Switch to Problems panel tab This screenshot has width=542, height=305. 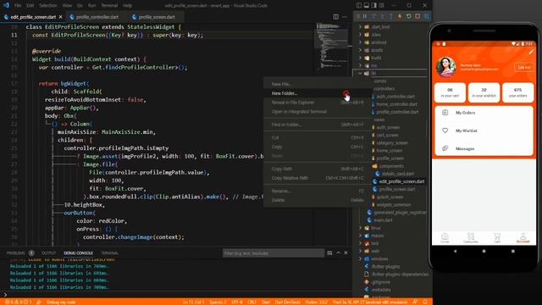click(16, 253)
